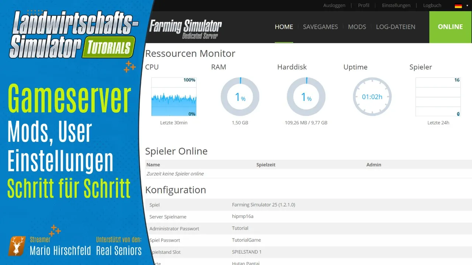Go to the LOG-DATEIEN tab
This screenshot has width=472, height=265.
coord(396,27)
